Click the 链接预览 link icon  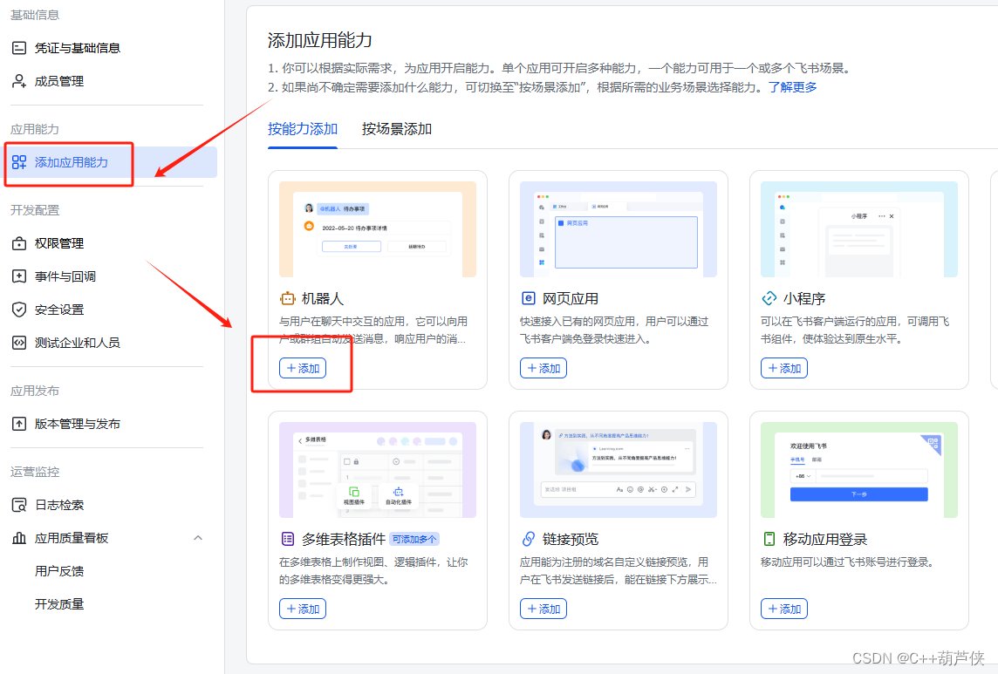[x=529, y=539]
